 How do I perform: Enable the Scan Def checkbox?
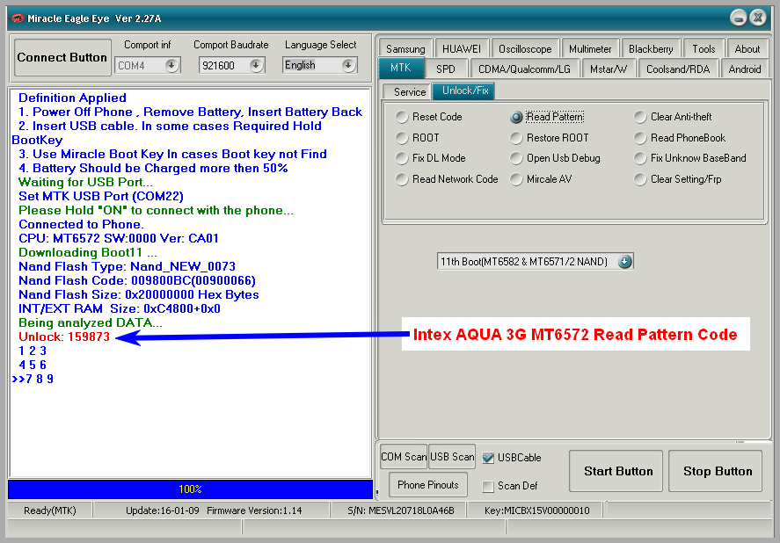tap(488, 486)
